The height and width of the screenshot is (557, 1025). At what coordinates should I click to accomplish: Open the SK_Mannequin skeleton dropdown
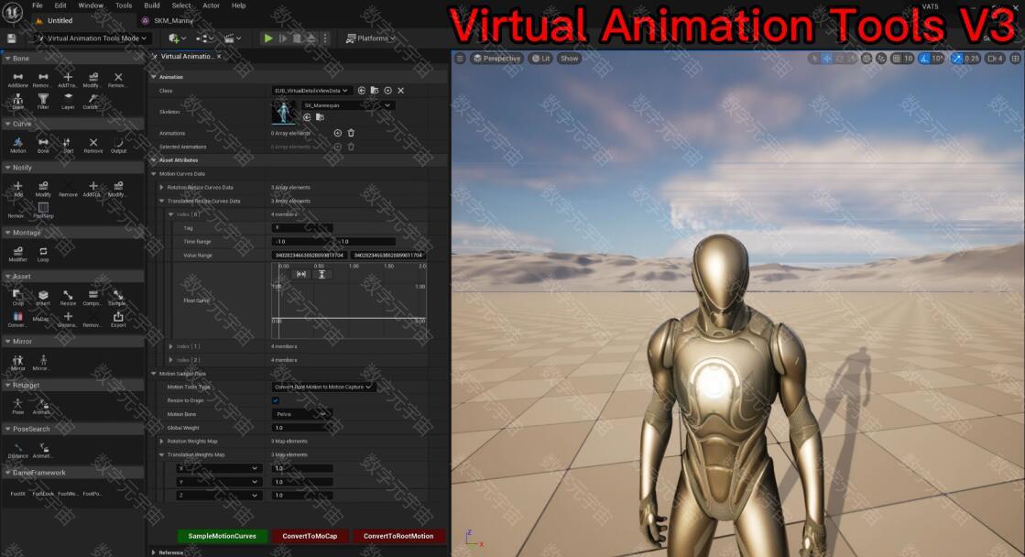pos(346,105)
